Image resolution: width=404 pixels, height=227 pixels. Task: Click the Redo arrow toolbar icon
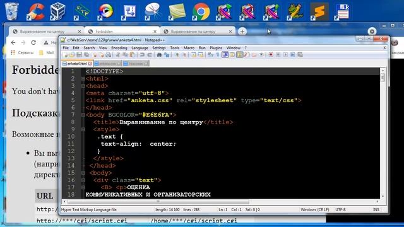coord(150,55)
